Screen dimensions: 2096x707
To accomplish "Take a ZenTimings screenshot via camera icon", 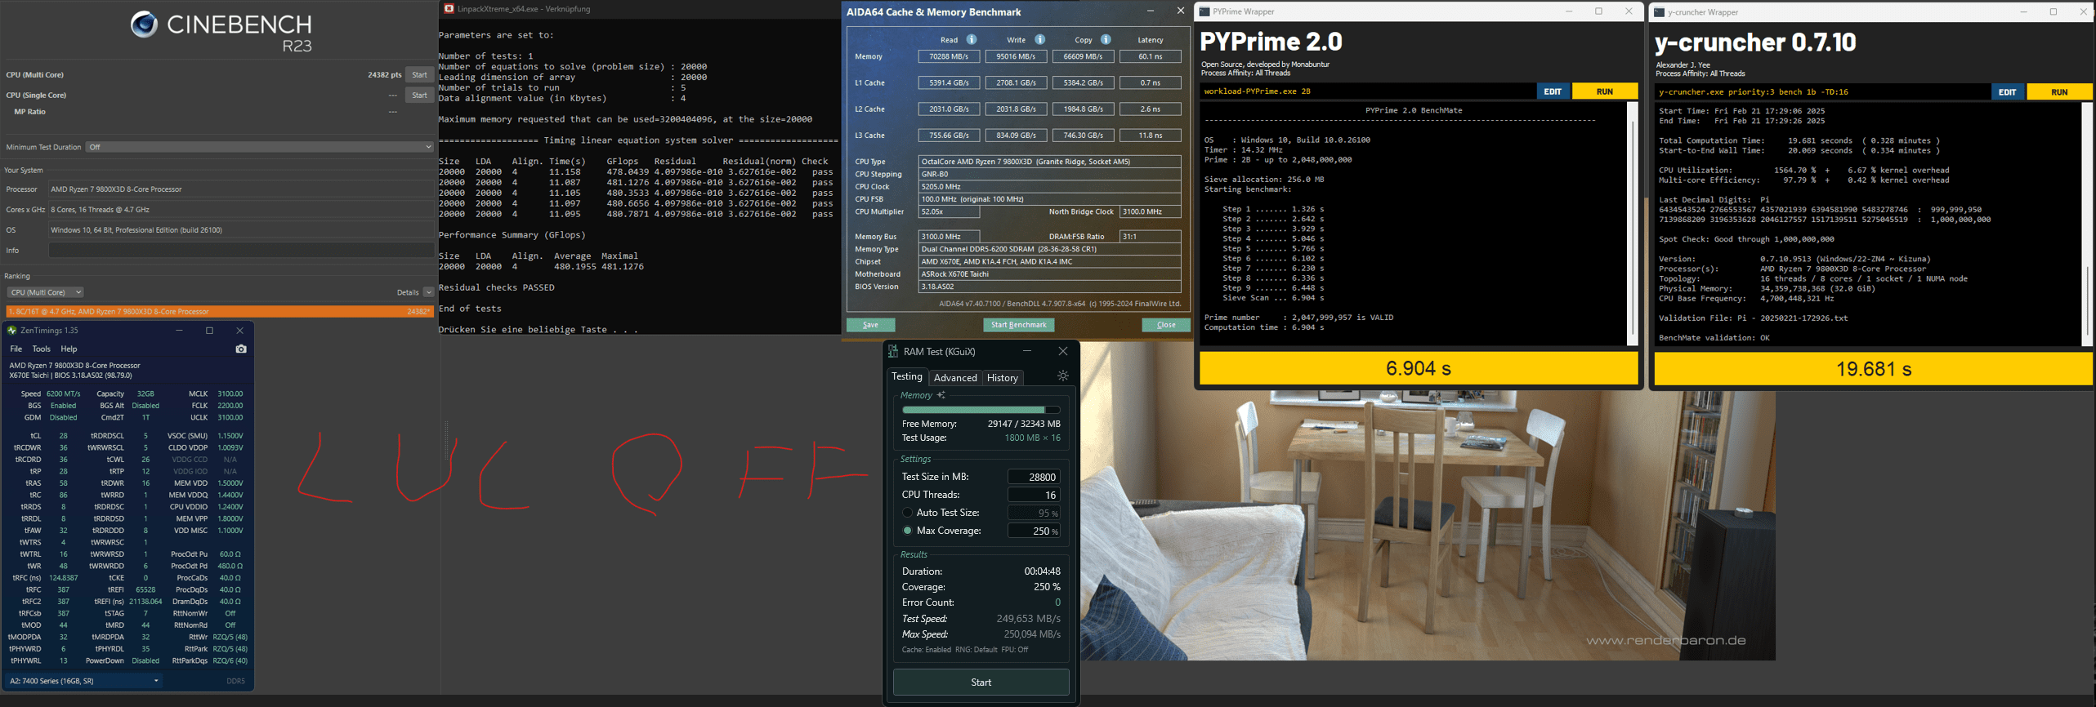I will (241, 349).
